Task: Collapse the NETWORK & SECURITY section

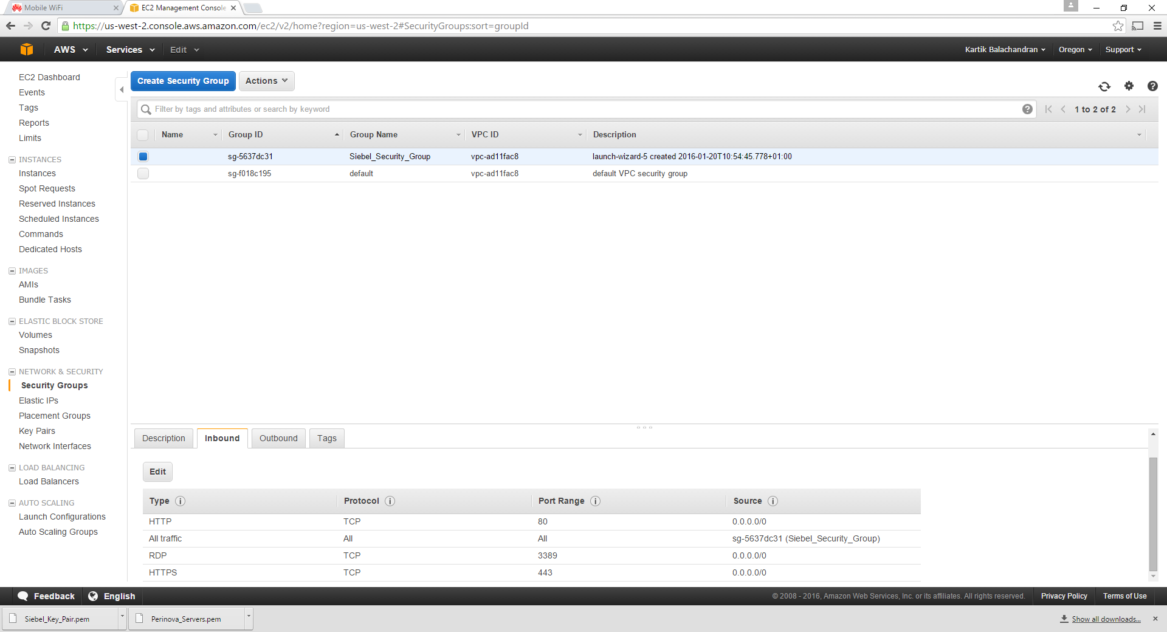Action: click(x=12, y=372)
